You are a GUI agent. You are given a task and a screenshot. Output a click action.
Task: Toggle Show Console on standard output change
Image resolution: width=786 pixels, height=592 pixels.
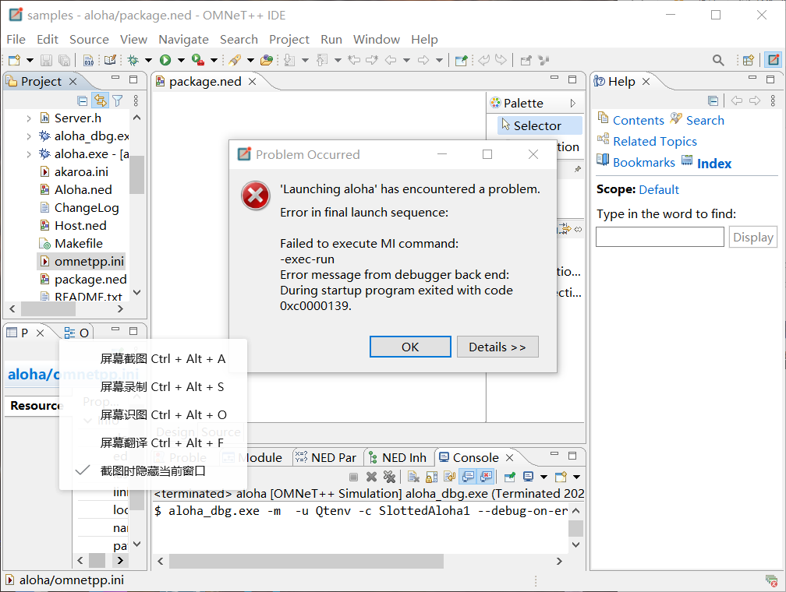(468, 477)
